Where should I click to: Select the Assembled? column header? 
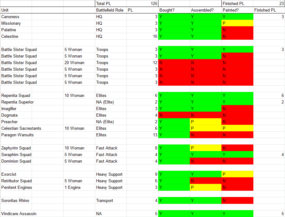205,10
